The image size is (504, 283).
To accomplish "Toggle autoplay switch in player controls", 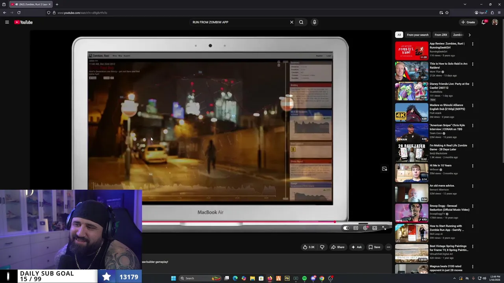I will click(x=346, y=228).
